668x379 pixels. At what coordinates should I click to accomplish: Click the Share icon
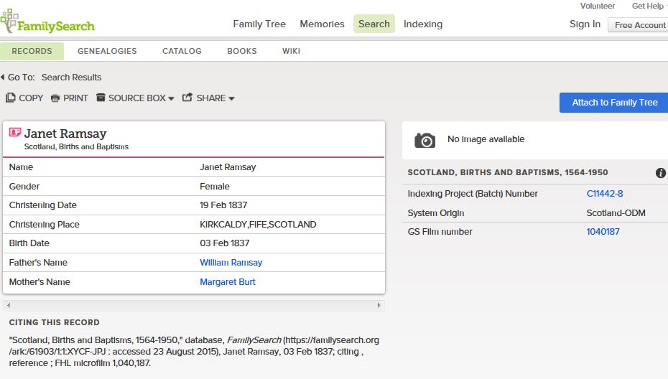187,98
